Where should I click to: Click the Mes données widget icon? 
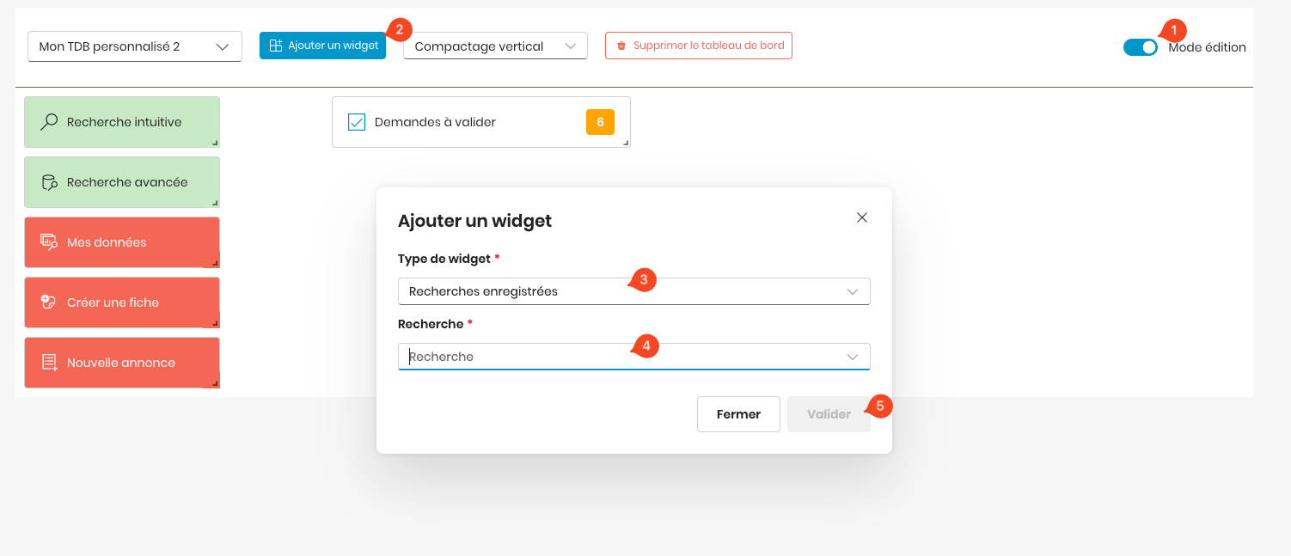[49, 242]
